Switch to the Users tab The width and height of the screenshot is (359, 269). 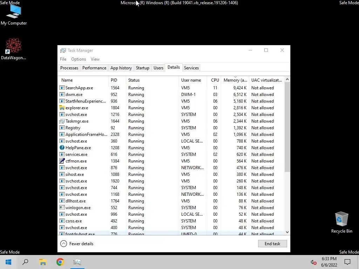(x=158, y=68)
